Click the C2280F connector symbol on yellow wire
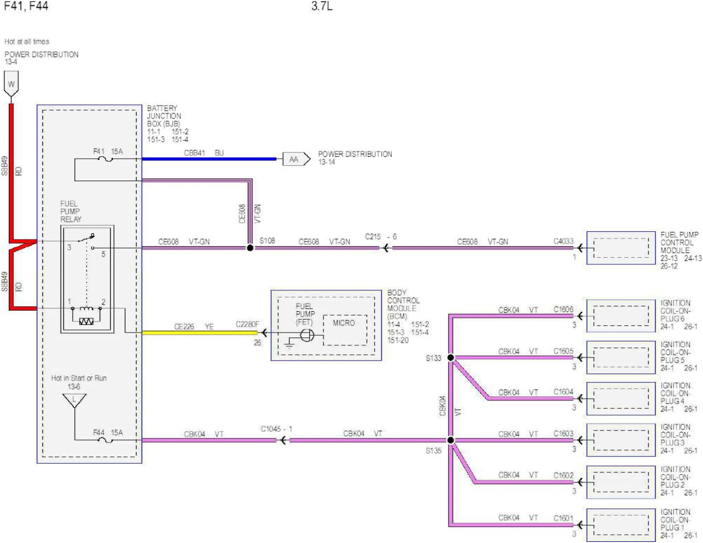The image size is (703, 543). pyautogui.click(x=264, y=333)
